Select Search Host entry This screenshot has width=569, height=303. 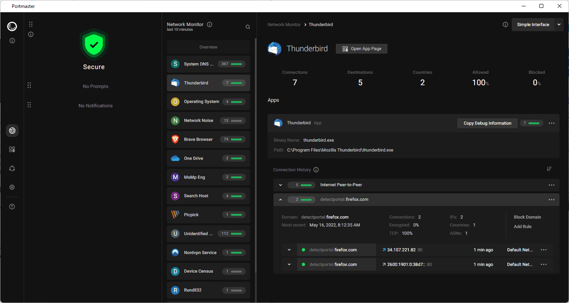(x=208, y=196)
